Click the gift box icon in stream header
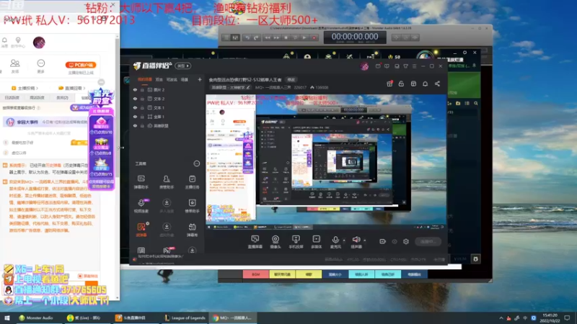This screenshot has width=577, height=324. [x=389, y=84]
